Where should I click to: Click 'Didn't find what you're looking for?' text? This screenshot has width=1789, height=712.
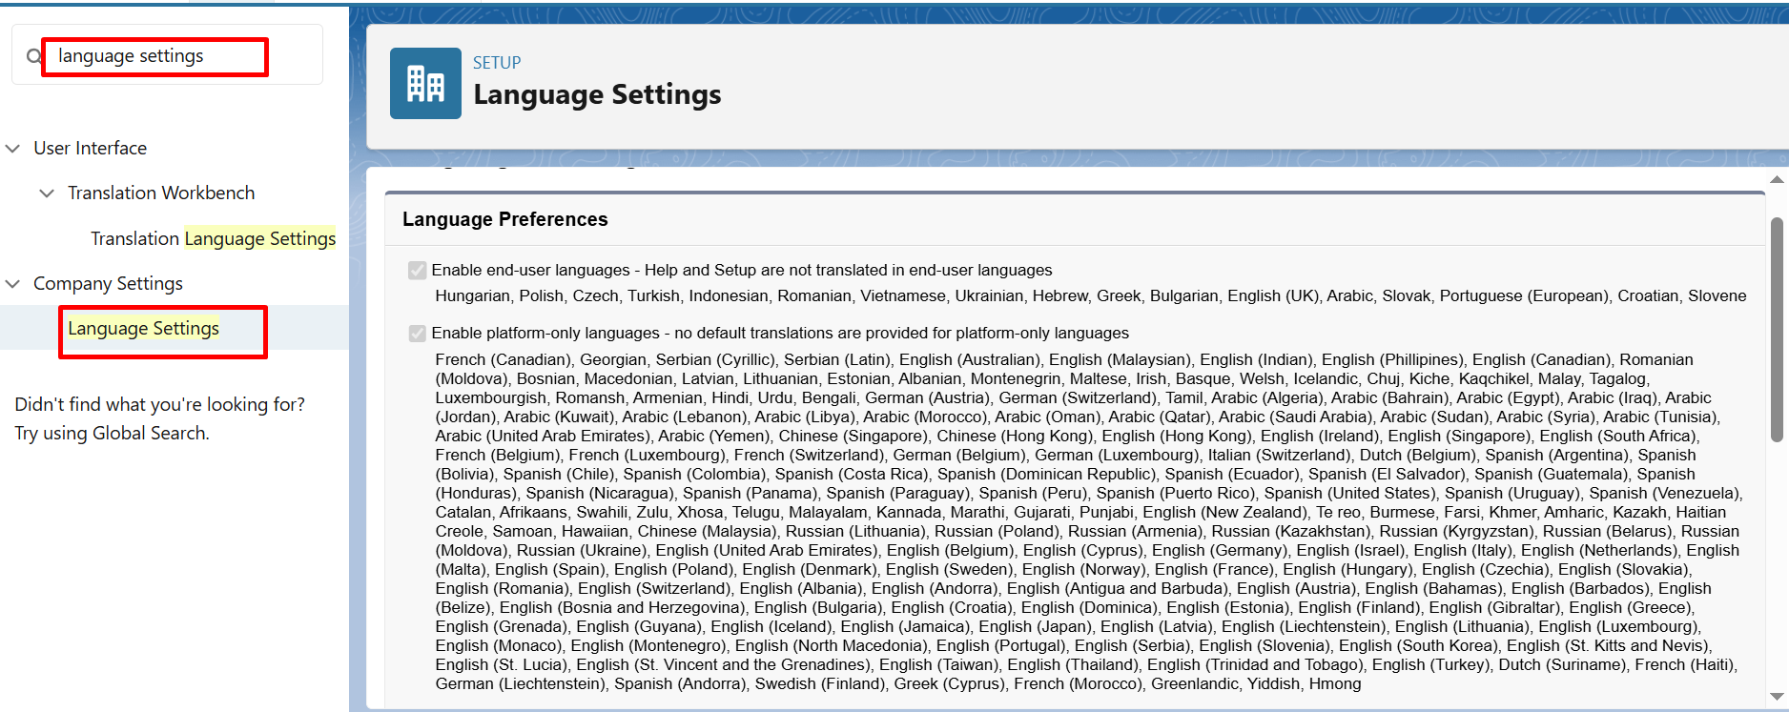coord(159,404)
